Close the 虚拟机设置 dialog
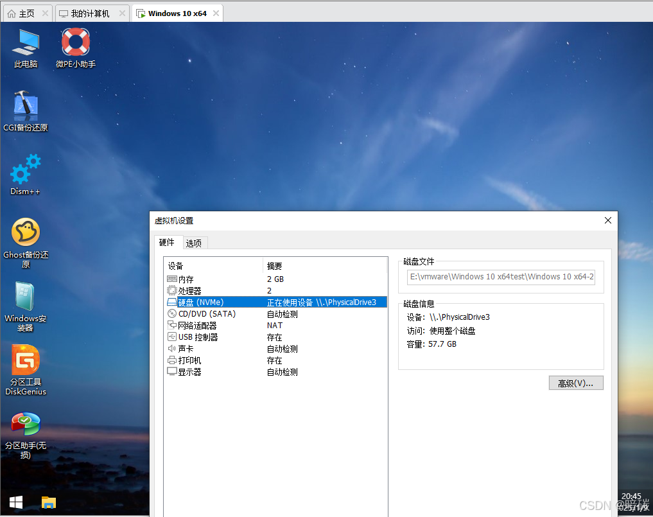The image size is (653, 517). coord(608,220)
